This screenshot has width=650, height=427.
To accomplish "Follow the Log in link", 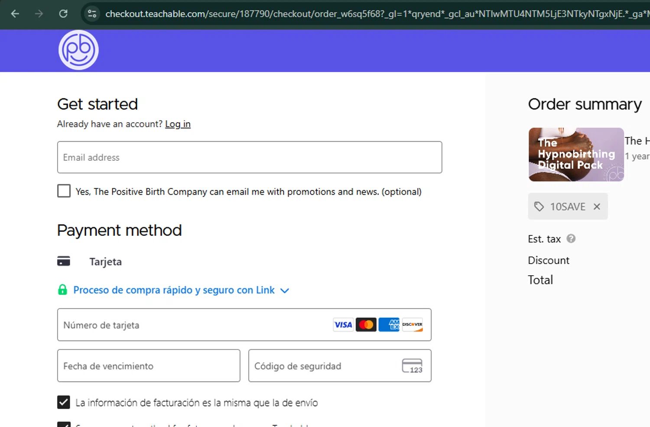I will [x=178, y=124].
